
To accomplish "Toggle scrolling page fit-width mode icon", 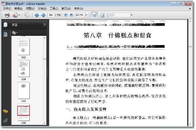I will (94, 15).
